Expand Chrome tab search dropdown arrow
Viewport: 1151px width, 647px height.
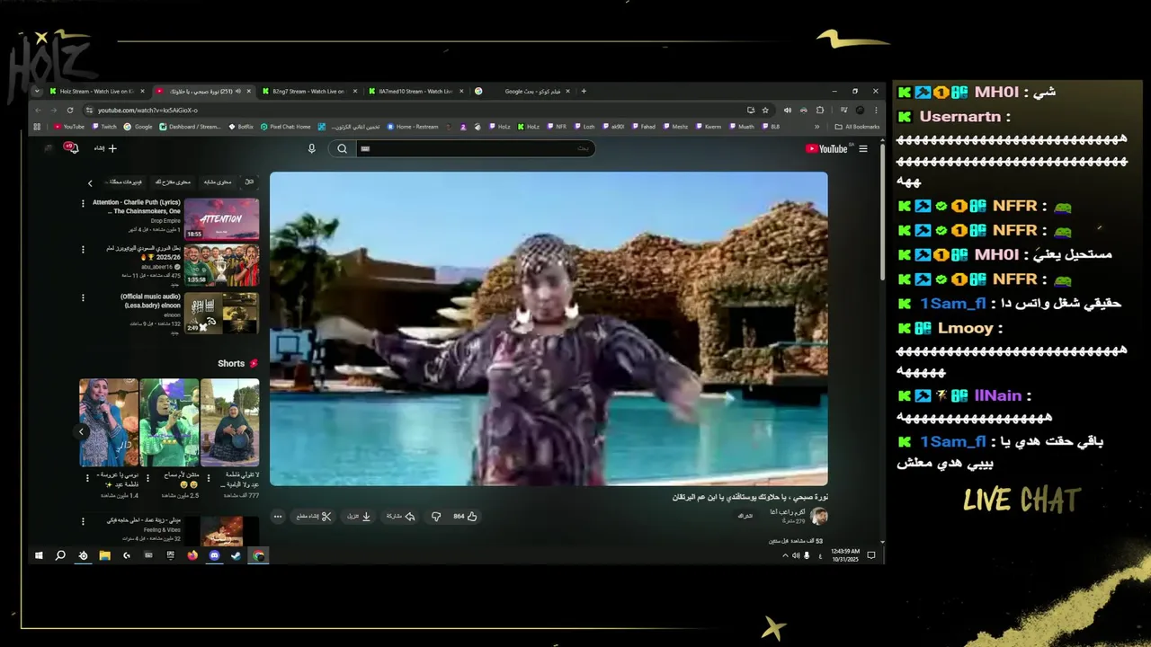[x=37, y=91]
